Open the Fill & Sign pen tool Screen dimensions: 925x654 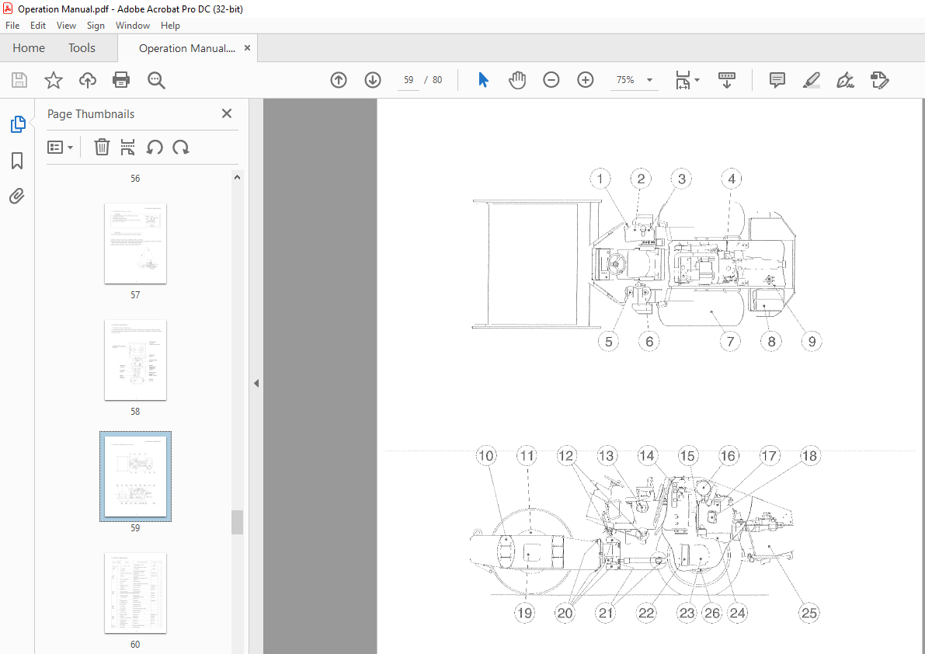click(845, 80)
